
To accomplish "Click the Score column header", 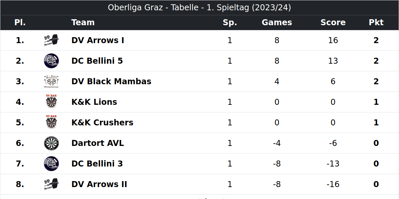I will coord(333,23).
